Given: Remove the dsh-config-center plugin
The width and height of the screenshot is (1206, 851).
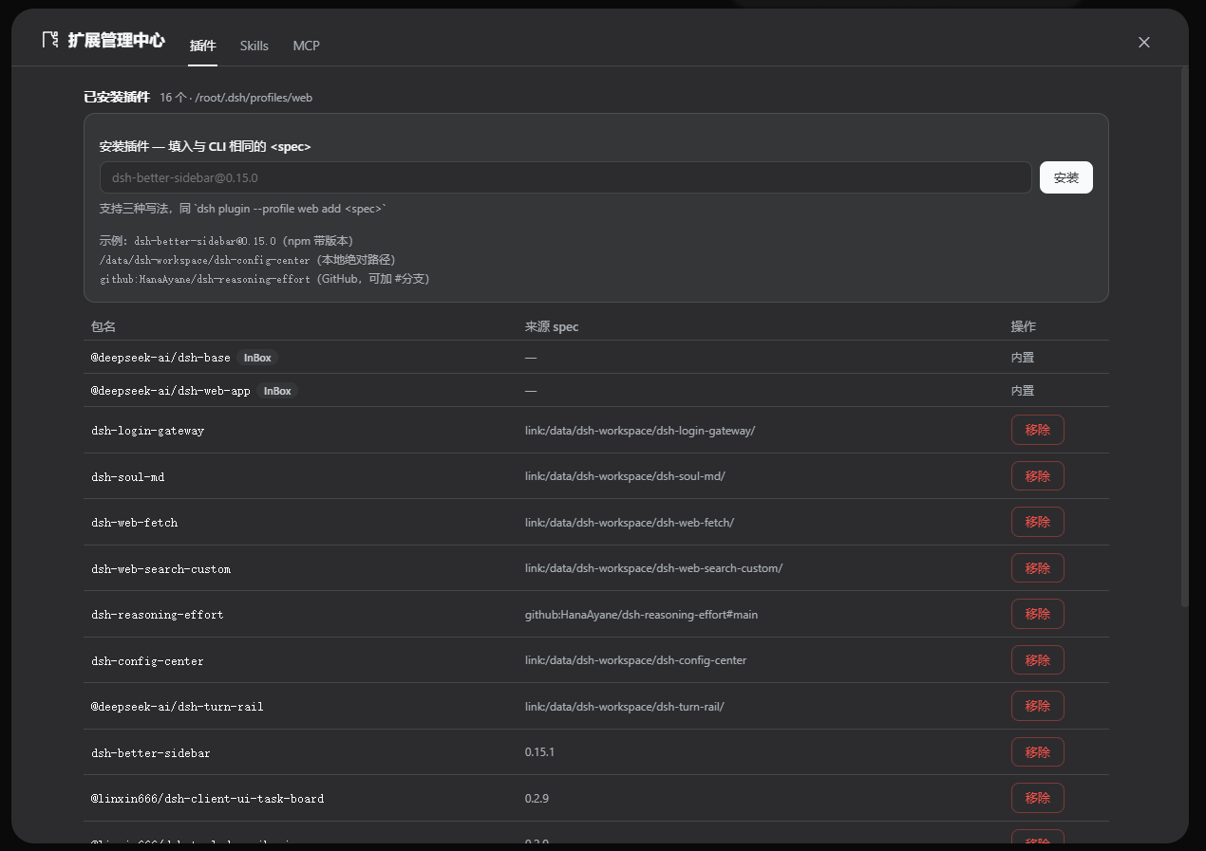Looking at the screenshot, I should pos(1037,660).
